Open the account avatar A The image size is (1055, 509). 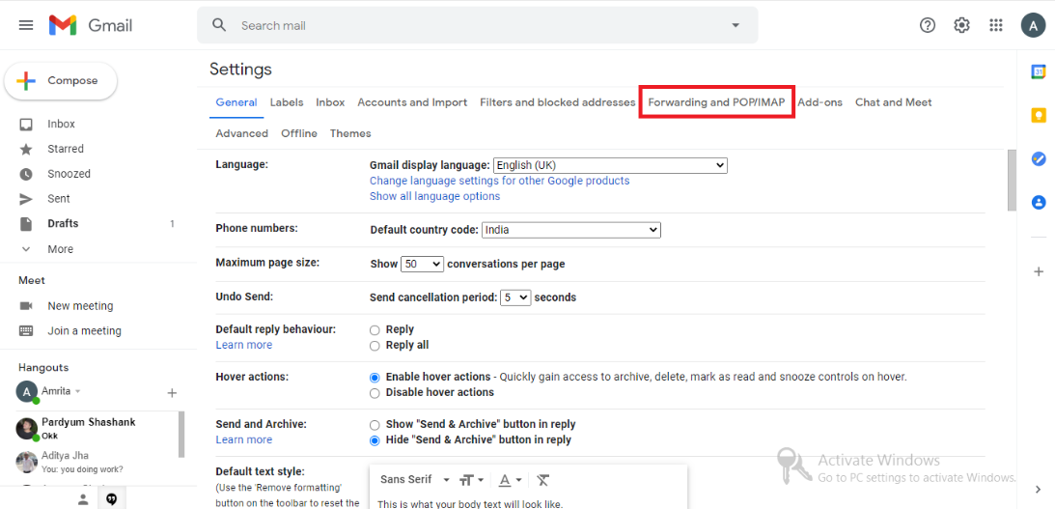click(1033, 25)
